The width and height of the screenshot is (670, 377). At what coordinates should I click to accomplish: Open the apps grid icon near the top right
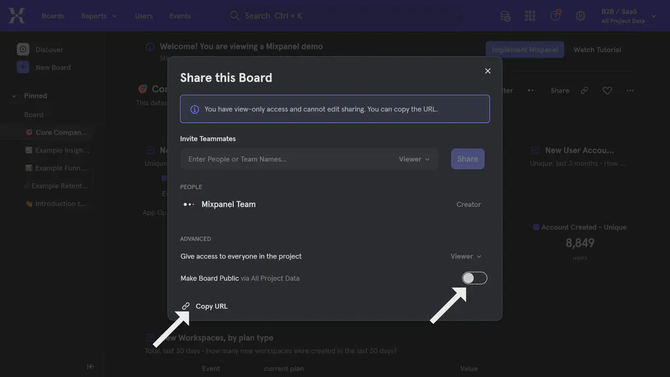[530, 16]
